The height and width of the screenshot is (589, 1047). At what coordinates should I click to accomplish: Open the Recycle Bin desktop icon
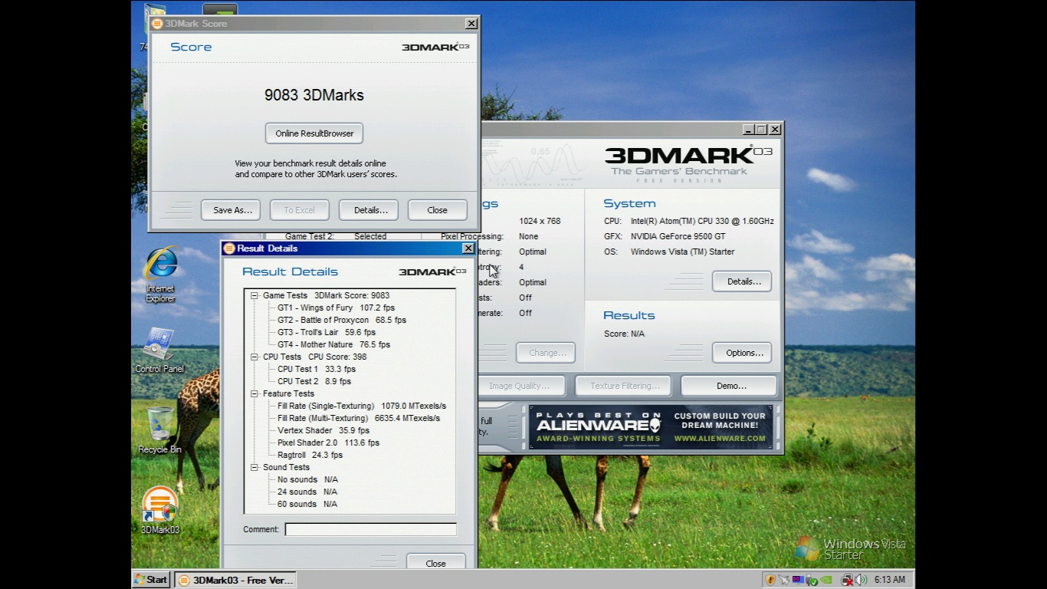[159, 431]
